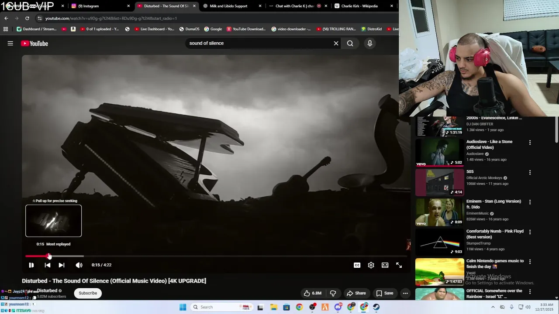The height and width of the screenshot is (314, 559).
Task: Open Dashboard / Stream bookmark
Action: click(37, 29)
